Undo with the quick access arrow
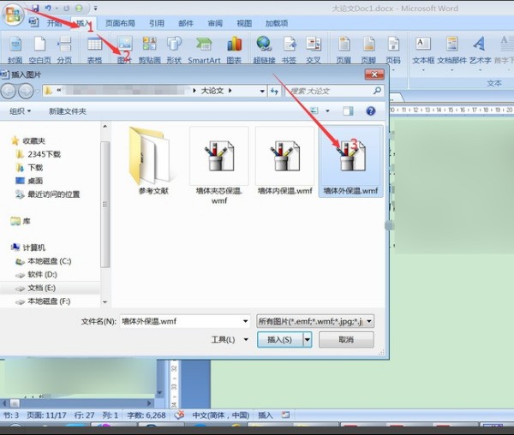Screen dimensions: 514x435 click(48, 9)
